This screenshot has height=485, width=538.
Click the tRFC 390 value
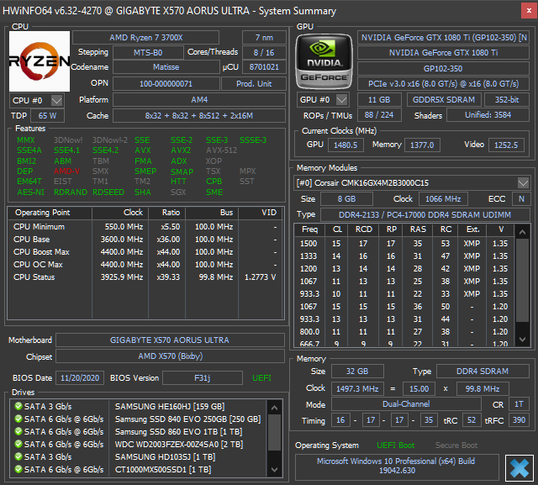click(519, 419)
